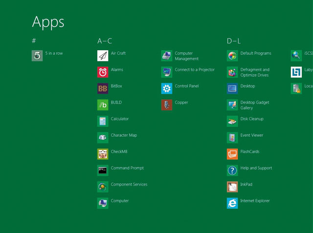The height and width of the screenshot is (233, 313).
Task: Click the 'Air Craft' text label
Action: [118, 53]
